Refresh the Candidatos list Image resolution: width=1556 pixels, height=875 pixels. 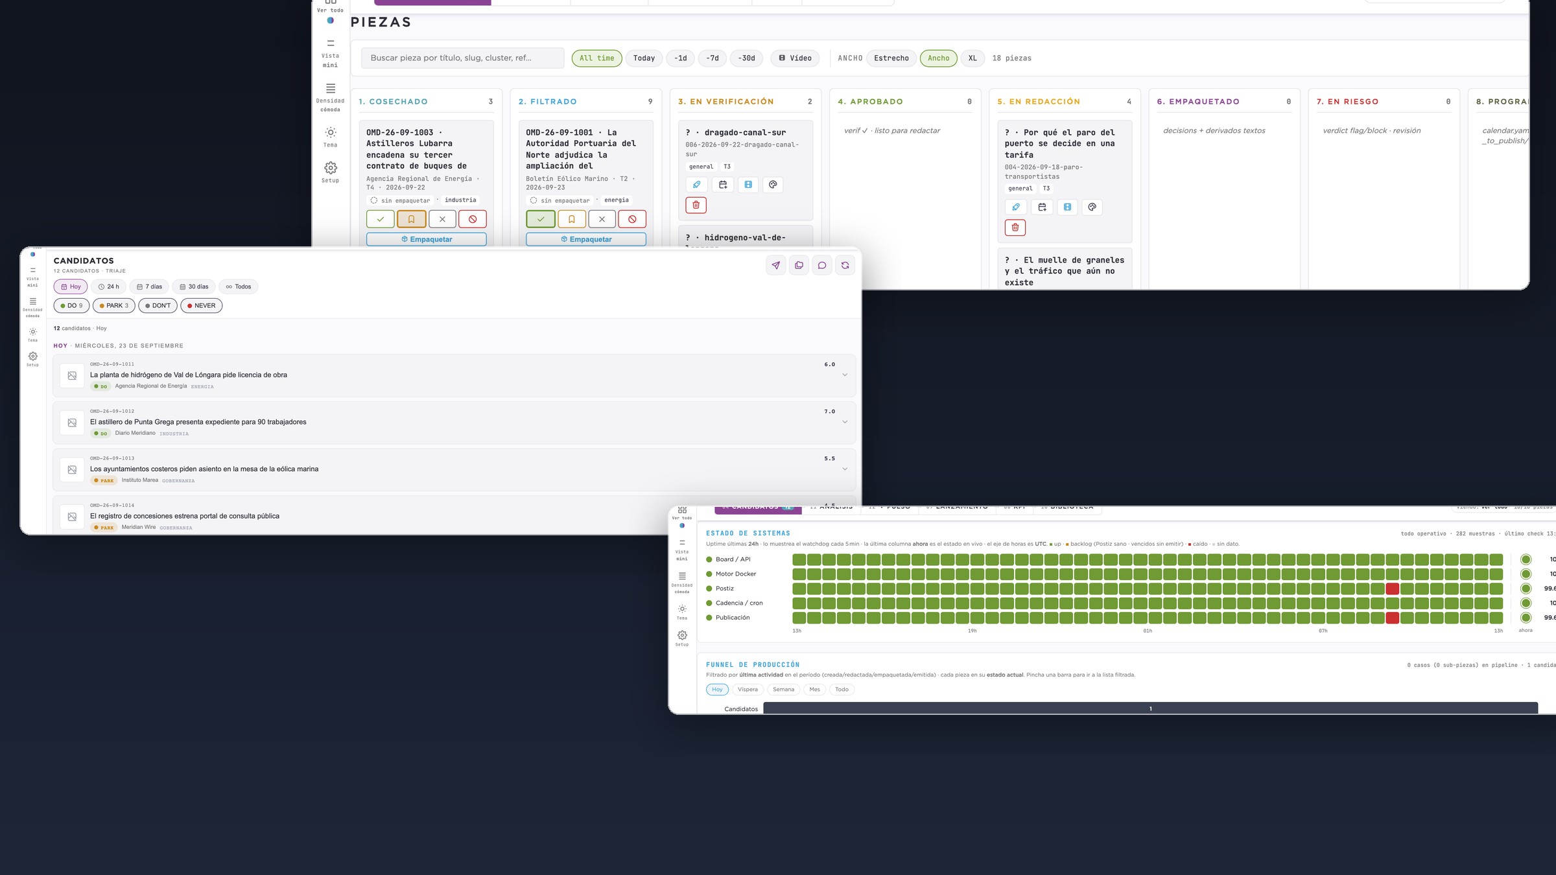[845, 265]
